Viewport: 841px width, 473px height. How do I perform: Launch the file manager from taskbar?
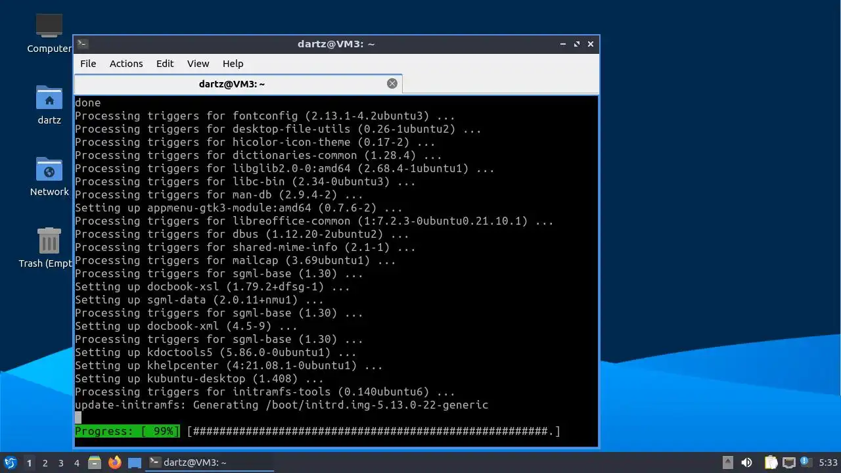point(95,462)
